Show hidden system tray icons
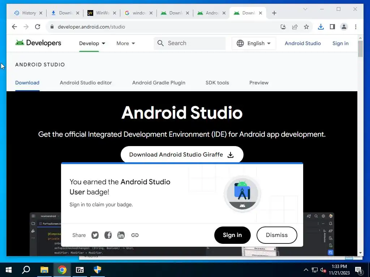This screenshot has height=277, width=370. click(x=306, y=270)
